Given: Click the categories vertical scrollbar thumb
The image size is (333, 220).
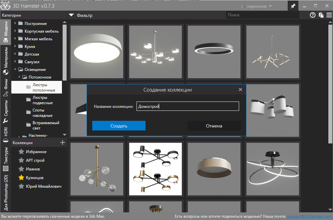Looking at the screenshot, I should [65, 53].
